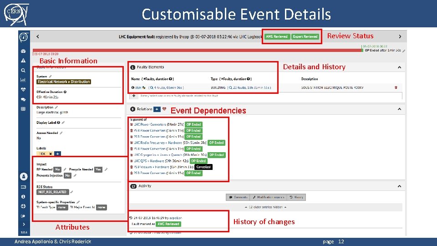The height and width of the screenshot is (246, 437).
Task: Toggle the AWG Reviewed status badge
Action: [x=277, y=36]
